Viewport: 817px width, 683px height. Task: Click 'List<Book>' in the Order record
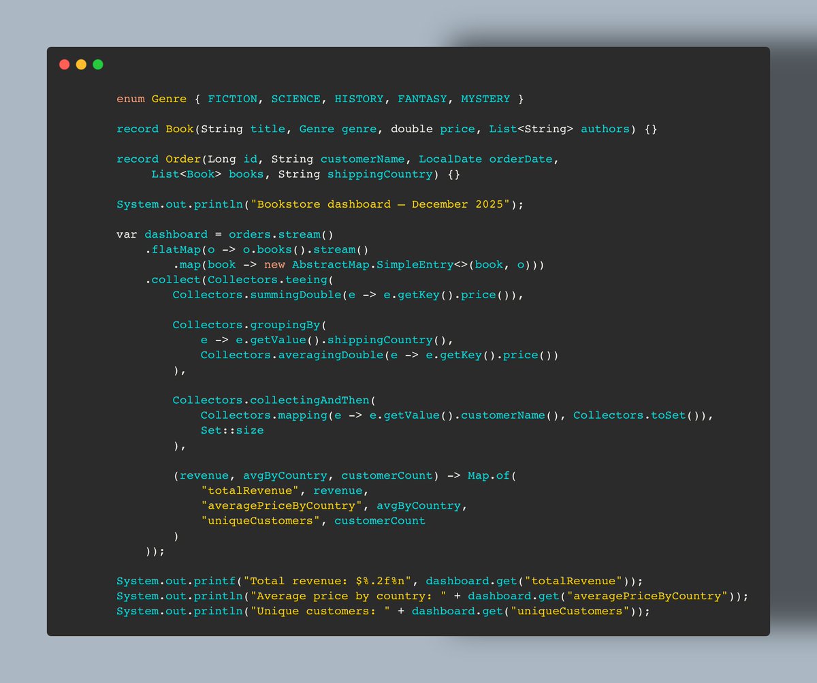click(187, 174)
